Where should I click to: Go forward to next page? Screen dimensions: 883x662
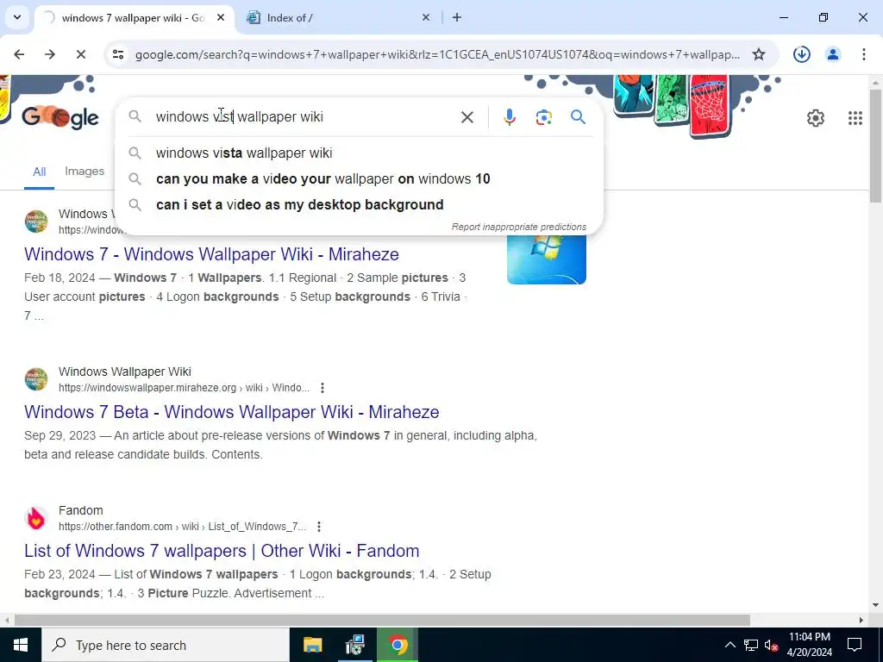pyautogui.click(x=50, y=54)
